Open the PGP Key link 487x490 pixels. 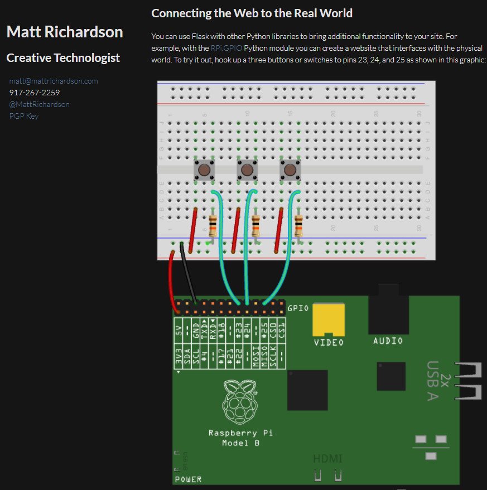coord(24,116)
